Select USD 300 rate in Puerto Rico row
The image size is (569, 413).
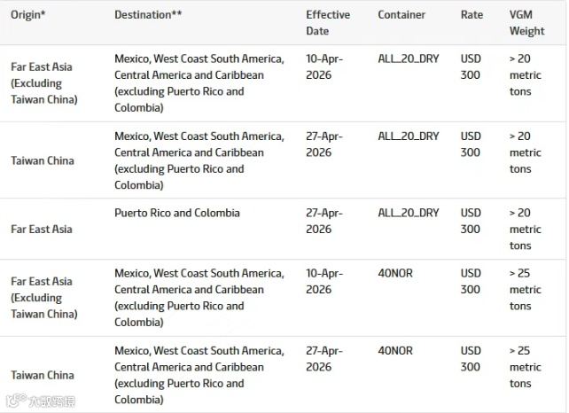tap(471, 221)
